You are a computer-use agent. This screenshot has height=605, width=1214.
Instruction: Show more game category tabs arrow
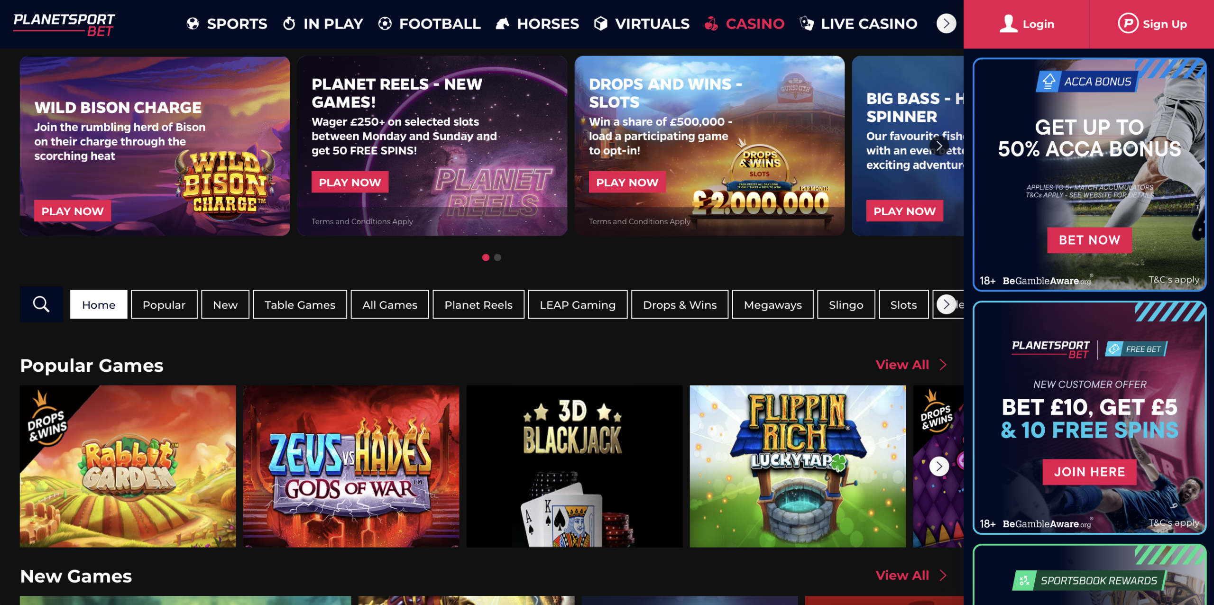tap(946, 304)
